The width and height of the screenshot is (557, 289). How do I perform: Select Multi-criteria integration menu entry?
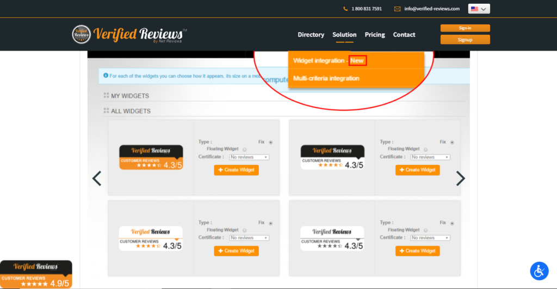point(356,78)
